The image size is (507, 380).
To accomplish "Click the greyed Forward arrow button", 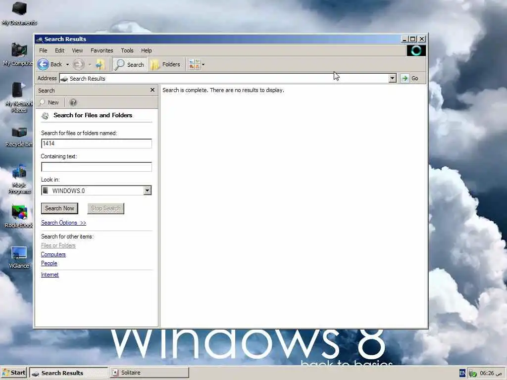I will (x=79, y=64).
